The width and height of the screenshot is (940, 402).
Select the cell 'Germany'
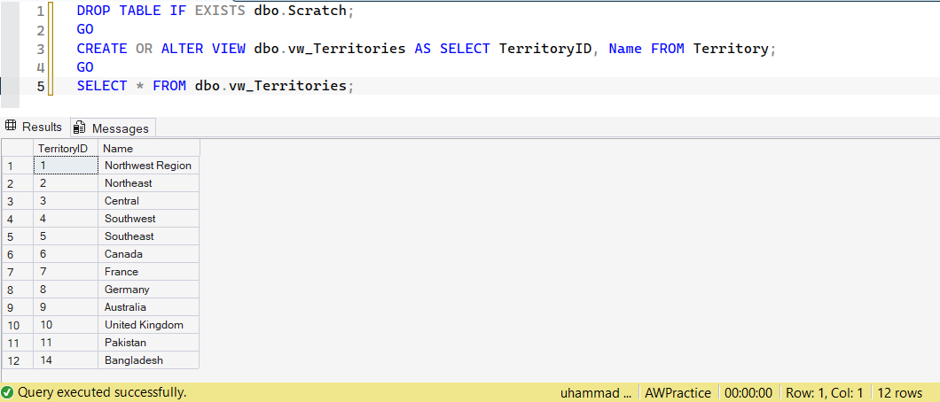pyautogui.click(x=148, y=289)
